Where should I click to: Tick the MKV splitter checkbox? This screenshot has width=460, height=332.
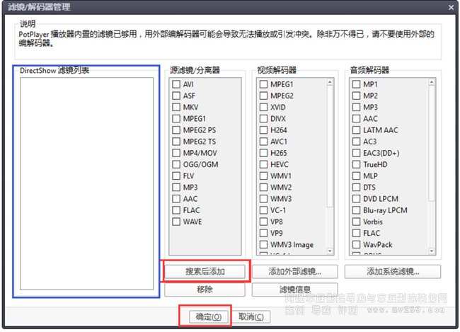pyautogui.click(x=176, y=108)
